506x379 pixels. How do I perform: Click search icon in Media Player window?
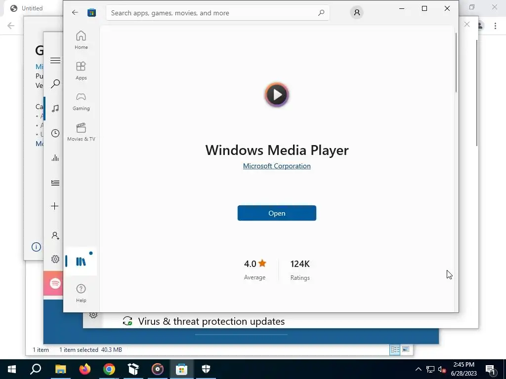pos(55,84)
